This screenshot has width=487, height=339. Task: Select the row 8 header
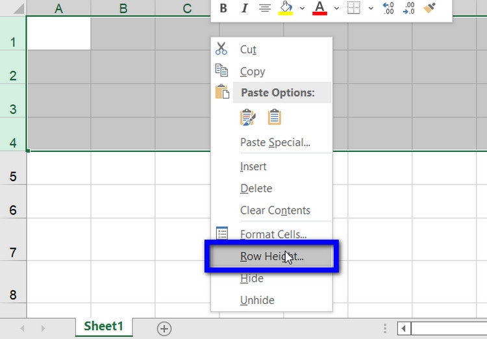13,282
